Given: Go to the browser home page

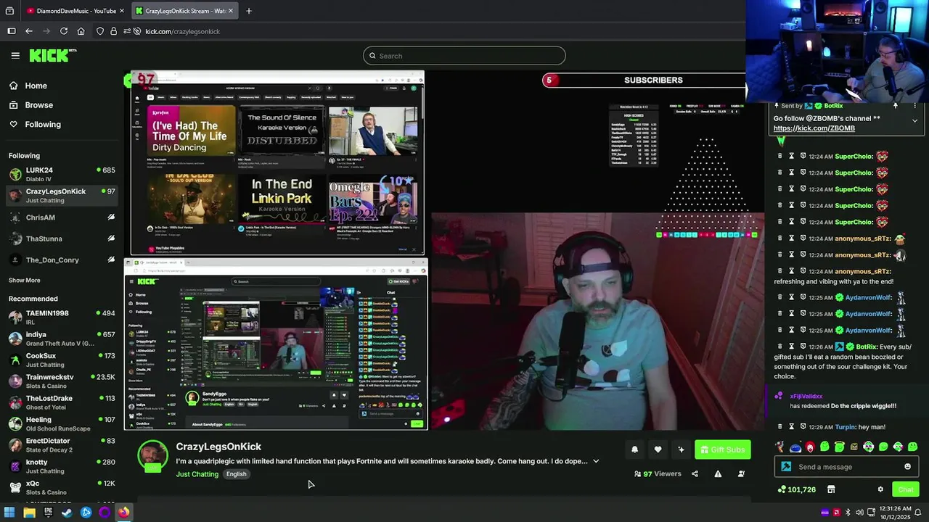Looking at the screenshot, I should pyautogui.click(x=81, y=31).
